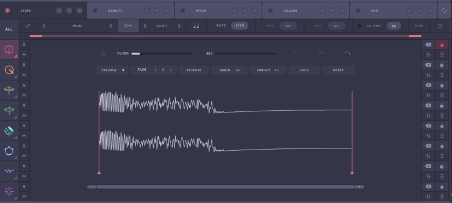Click the copy pattern icon next to Flam
The image size is (452, 203).
point(440,26)
